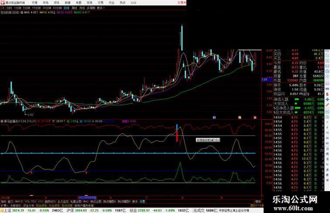Click the blue move-arrows icon in right toolbar
Screen dimensions: 330x213
[x=327, y=99]
